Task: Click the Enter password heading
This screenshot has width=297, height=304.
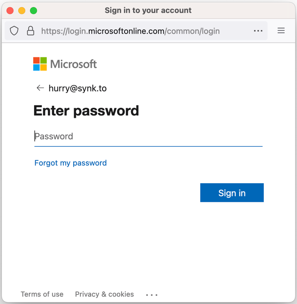Action: pos(86,111)
